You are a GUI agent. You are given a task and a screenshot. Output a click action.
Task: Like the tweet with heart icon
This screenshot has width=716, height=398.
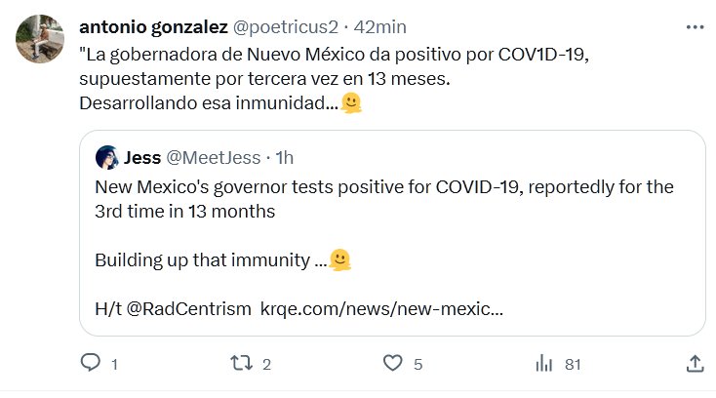pyautogui.click(x=392, y=364)
